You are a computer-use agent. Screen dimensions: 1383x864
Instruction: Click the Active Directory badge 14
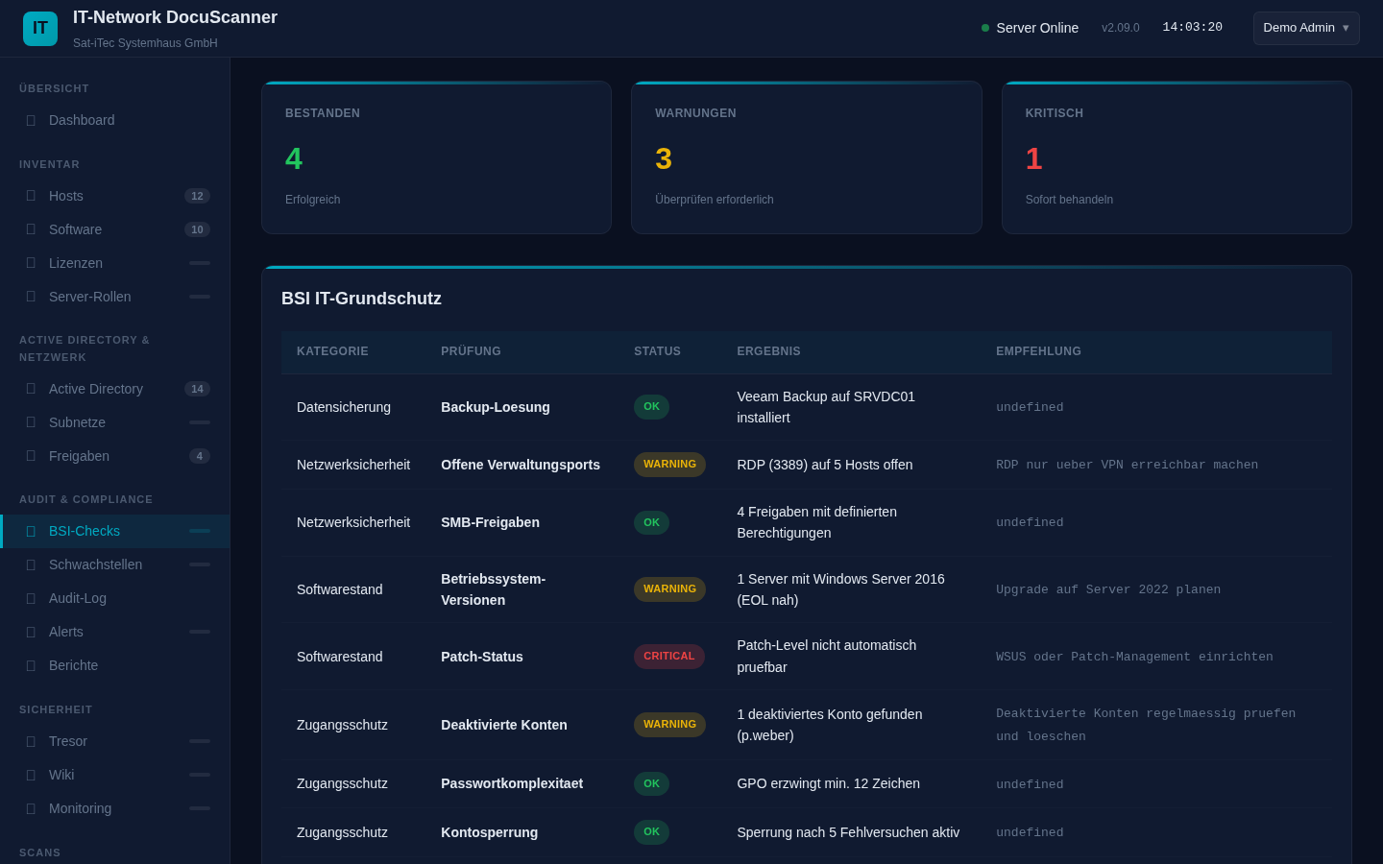(x=197, y=389)
